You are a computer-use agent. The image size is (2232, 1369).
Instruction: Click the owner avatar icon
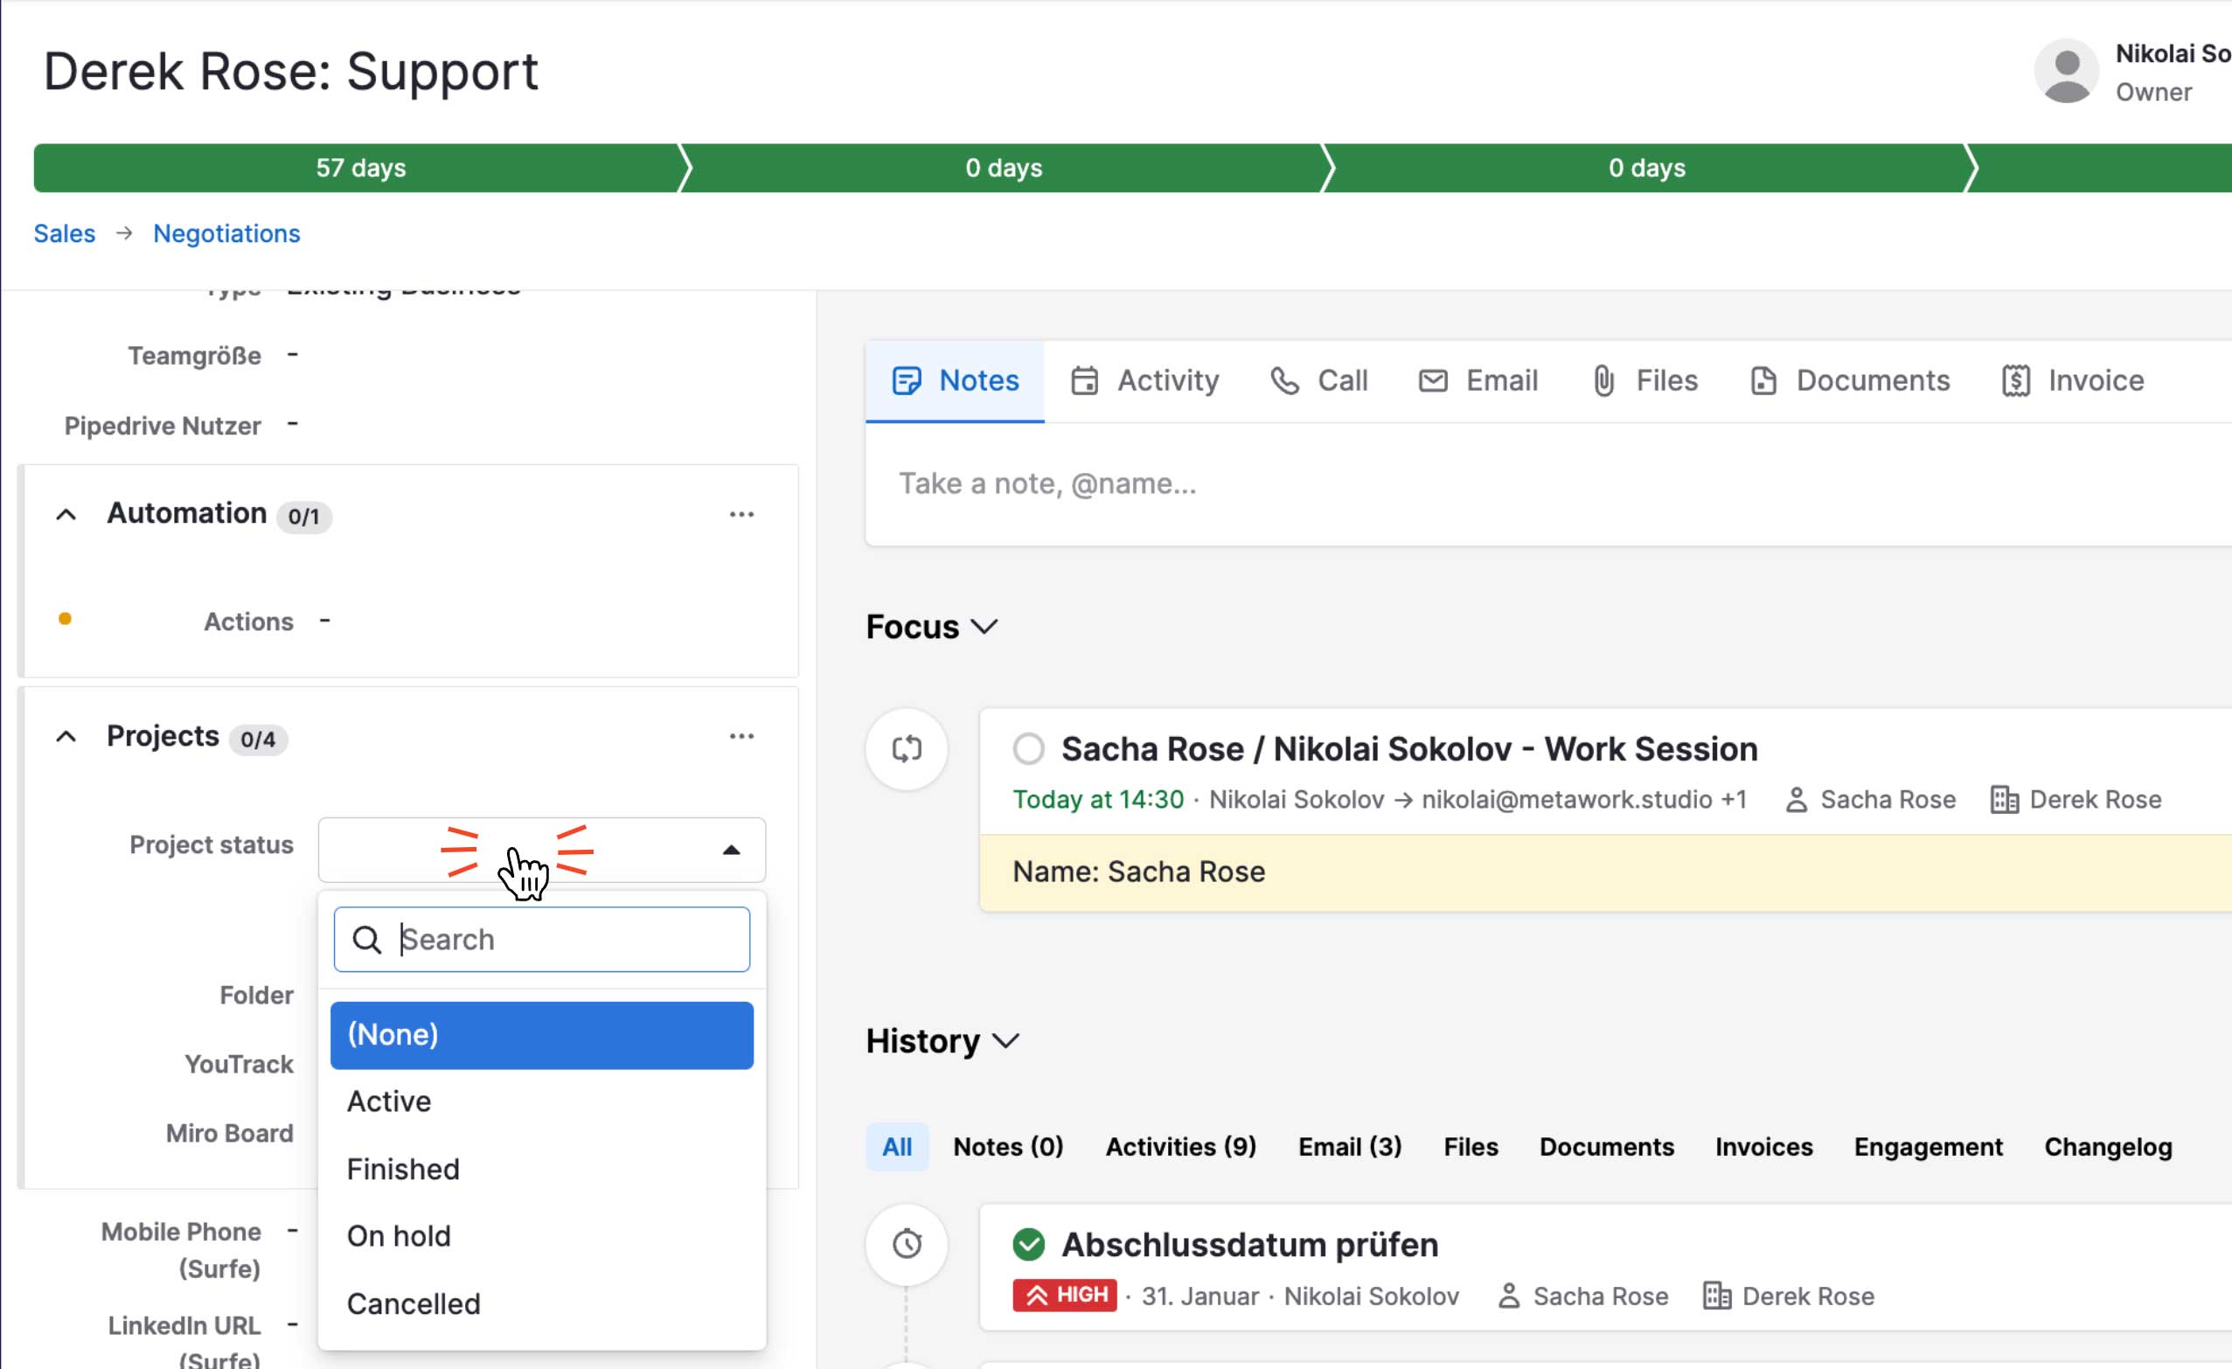tap(2066, 72)
